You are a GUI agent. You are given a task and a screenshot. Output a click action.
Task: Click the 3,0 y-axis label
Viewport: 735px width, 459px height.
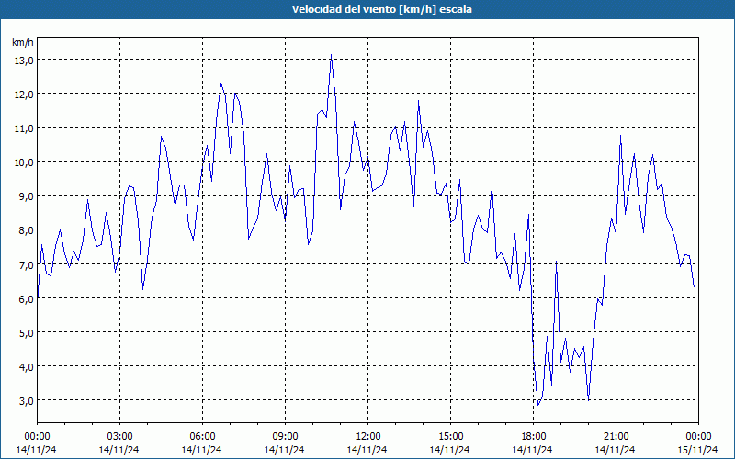[26, 400]
